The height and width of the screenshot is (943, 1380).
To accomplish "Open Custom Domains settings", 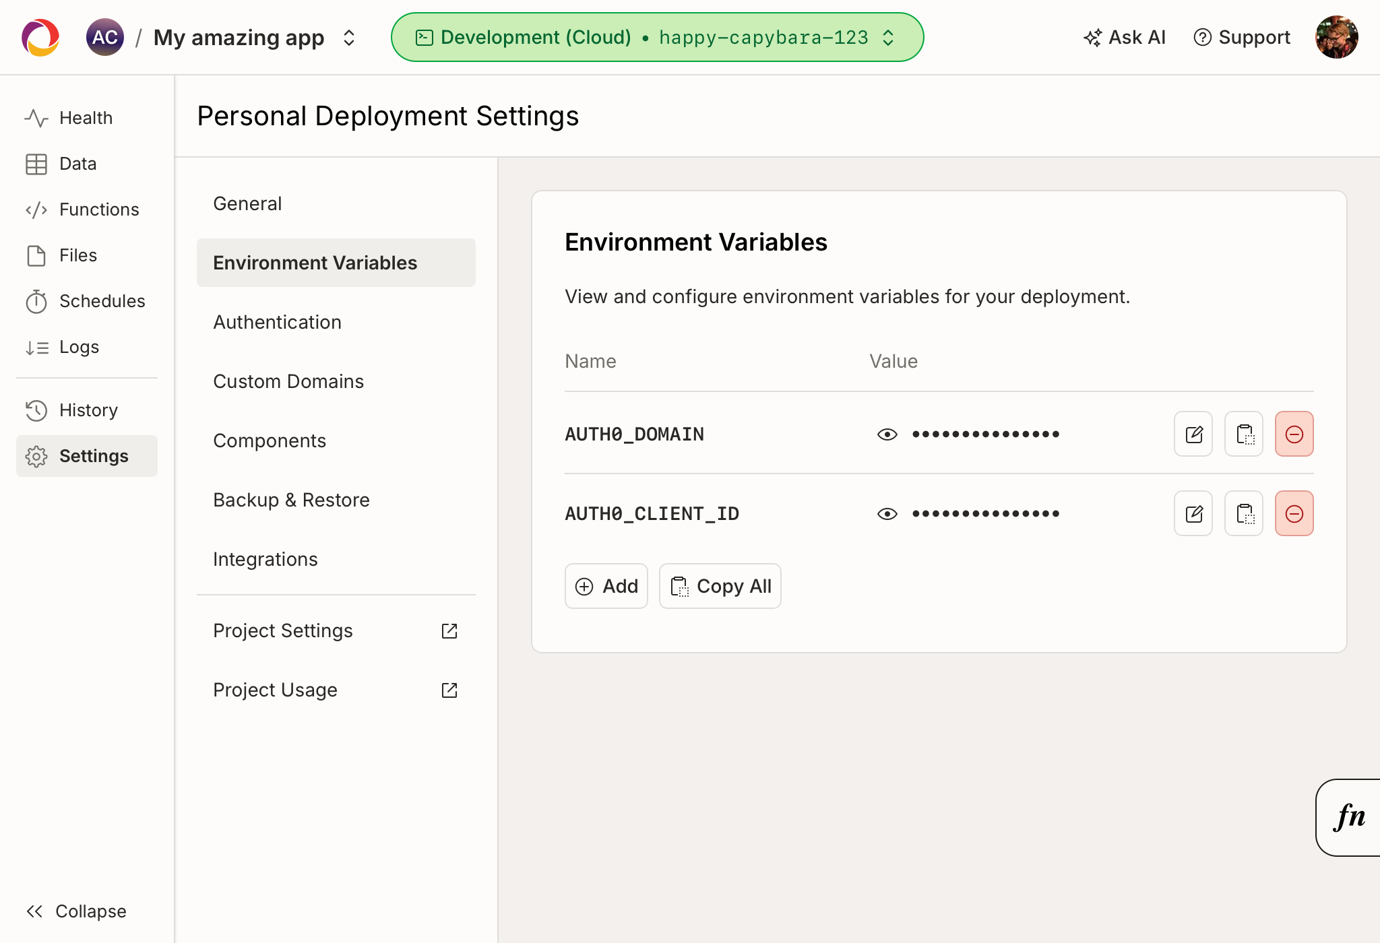I will tap(336, 381).
